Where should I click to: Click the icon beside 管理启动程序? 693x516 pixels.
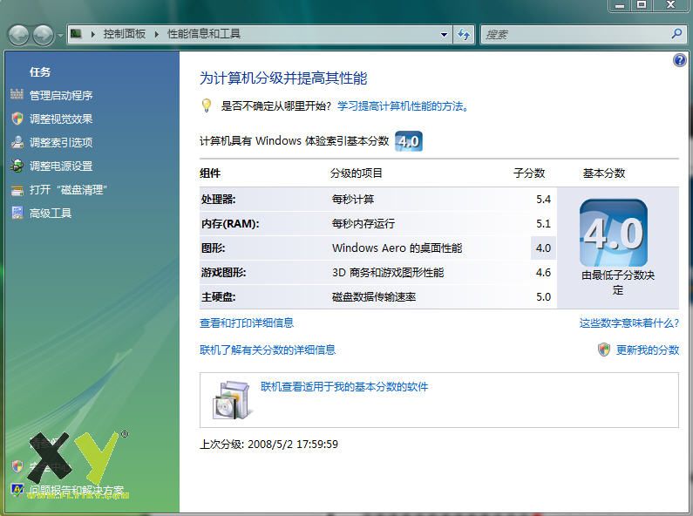coord(17,94)
